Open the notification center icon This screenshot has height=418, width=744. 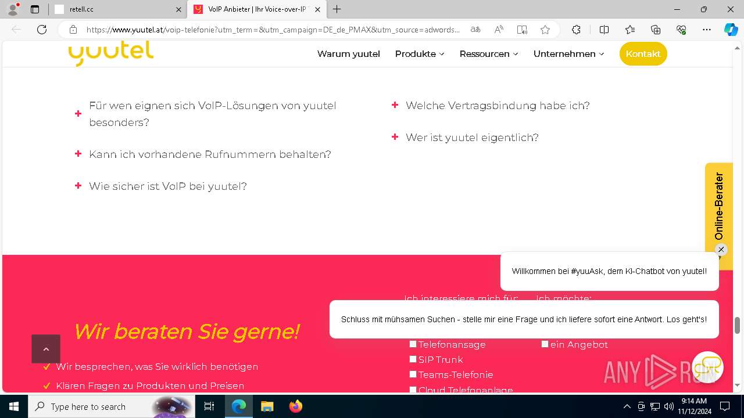click(725, 406)
